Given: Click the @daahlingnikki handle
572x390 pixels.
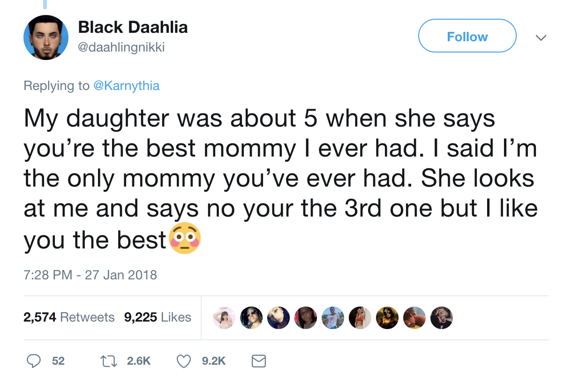Looking at the screenshot, I should [121, 47].
